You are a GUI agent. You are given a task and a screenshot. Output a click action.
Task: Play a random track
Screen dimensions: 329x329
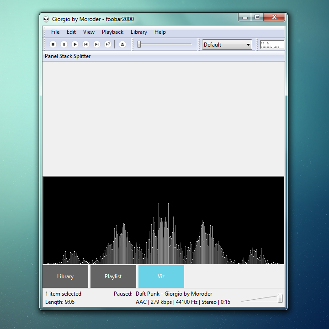[x=108, y=44]
